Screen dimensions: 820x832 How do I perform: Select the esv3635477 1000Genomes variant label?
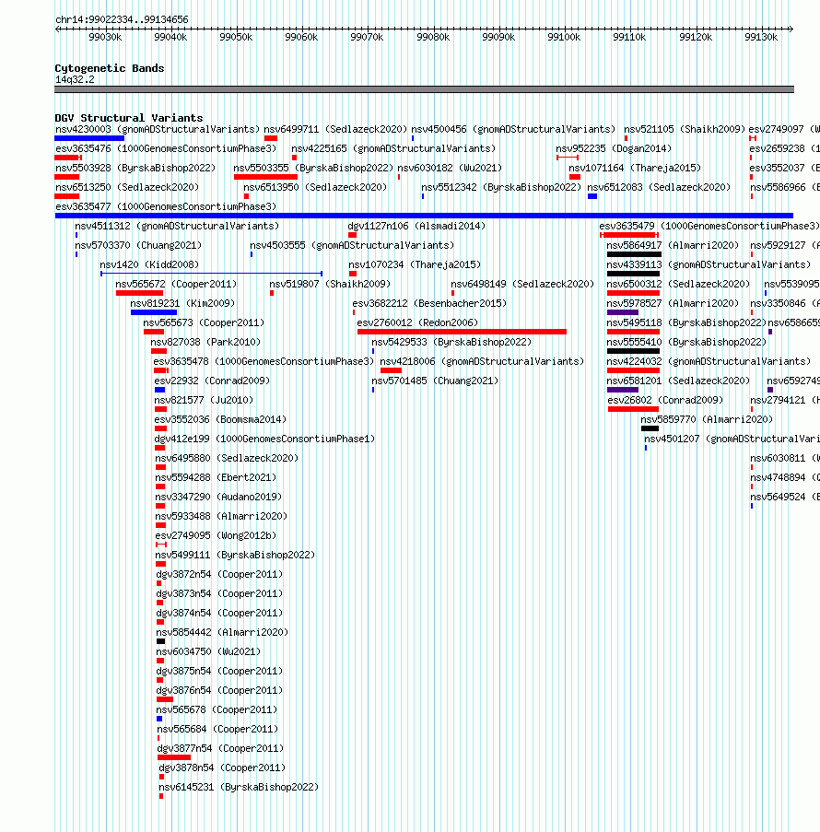click(x=166, y=206)
